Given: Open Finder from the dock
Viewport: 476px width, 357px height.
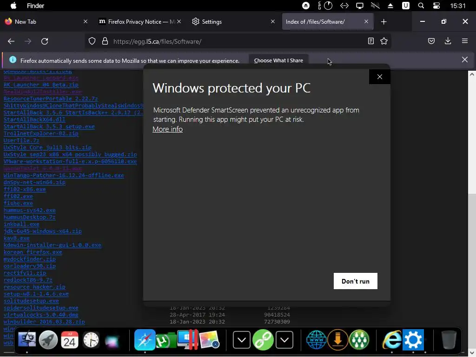Looking at the screenshot, I should click(27, 340).
